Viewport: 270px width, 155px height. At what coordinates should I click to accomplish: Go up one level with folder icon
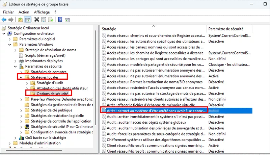point(20,20)
